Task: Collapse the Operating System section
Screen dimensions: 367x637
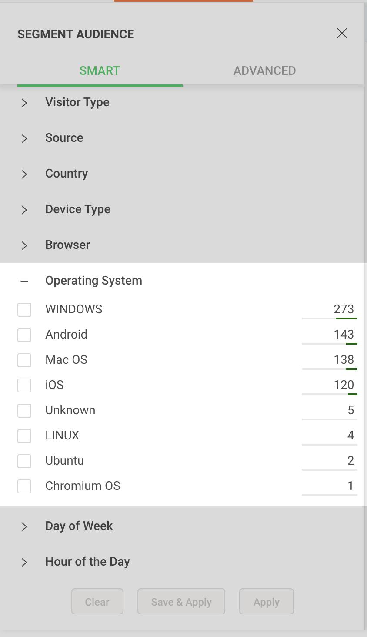Action: click(24, 282)
